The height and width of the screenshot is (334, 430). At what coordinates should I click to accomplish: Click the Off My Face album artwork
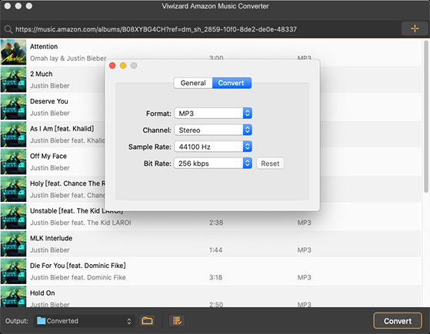pos(13,161)
